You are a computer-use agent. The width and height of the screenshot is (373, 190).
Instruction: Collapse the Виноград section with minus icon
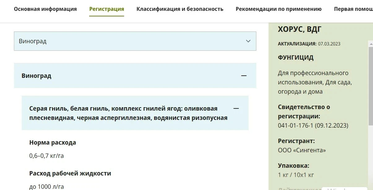(x=244, y=76)
